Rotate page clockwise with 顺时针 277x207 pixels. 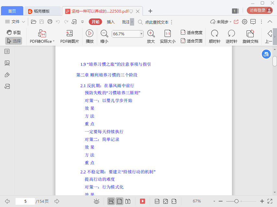pyautogui.click(x=214, y=33)
